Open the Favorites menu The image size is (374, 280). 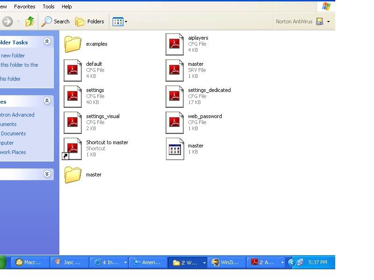tap(24, 7)
